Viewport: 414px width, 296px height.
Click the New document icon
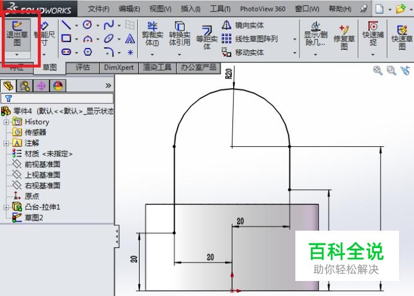click(379, 9)
